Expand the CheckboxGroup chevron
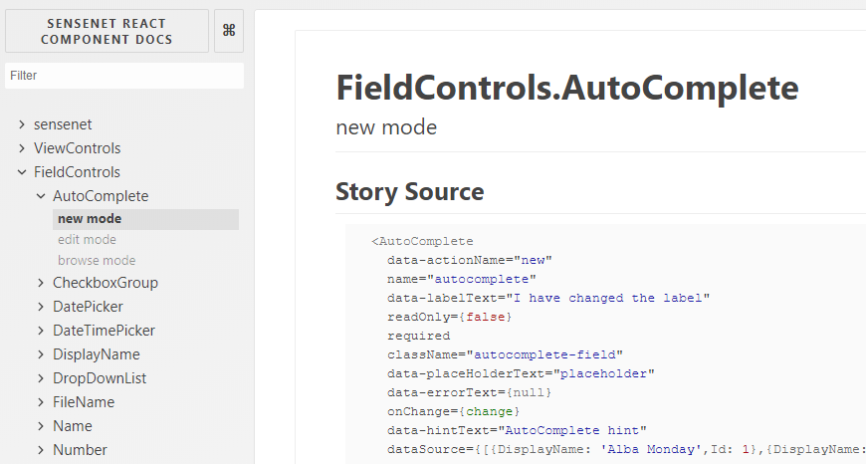Image resolution: width=866 pixels, height=464 pixels. pyautogui.click(x=41, y=283)
